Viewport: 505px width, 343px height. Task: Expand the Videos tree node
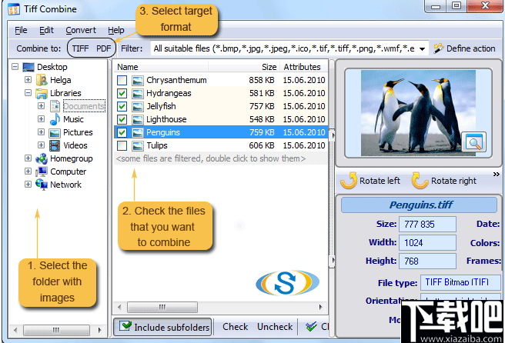coord(41,145)
